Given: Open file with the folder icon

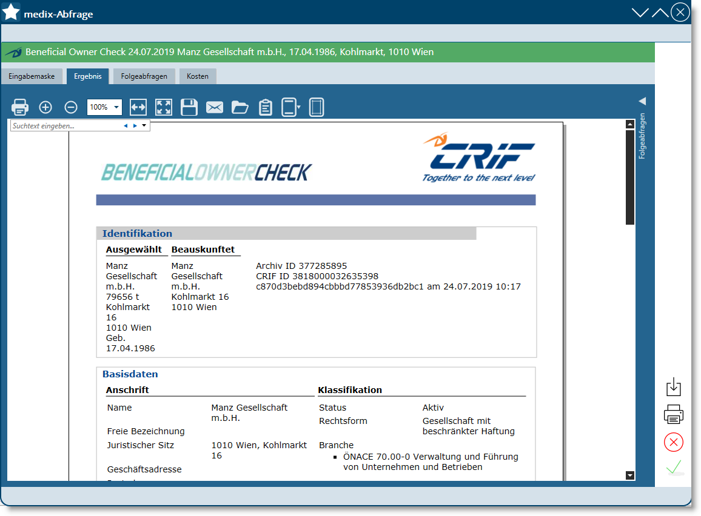Looking at the screenshot, I should click(240, 107).
